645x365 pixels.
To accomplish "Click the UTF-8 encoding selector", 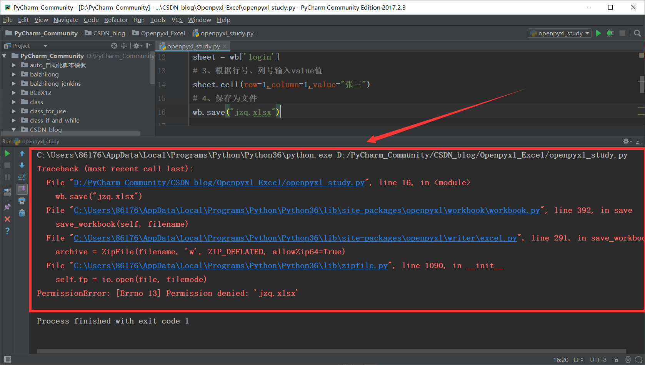I will click(x=598, y=360).
